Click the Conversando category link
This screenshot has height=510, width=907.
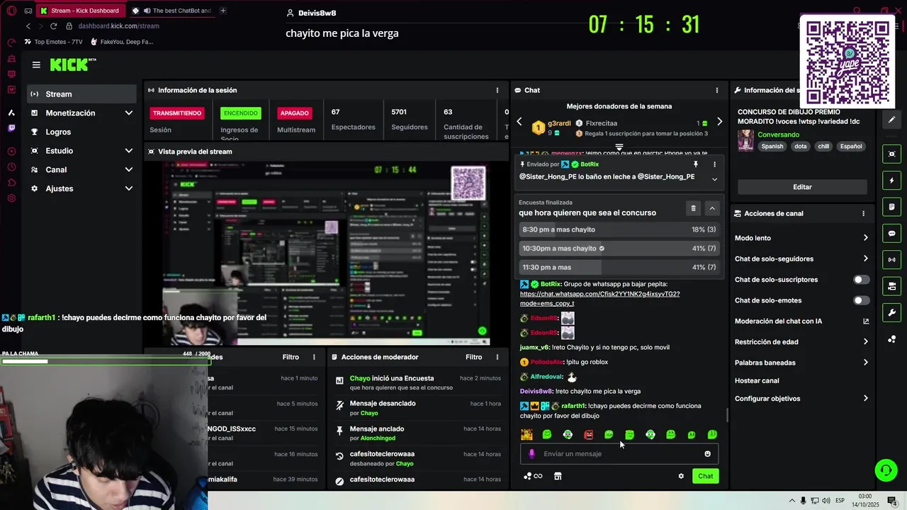click(x=778, y=135)
